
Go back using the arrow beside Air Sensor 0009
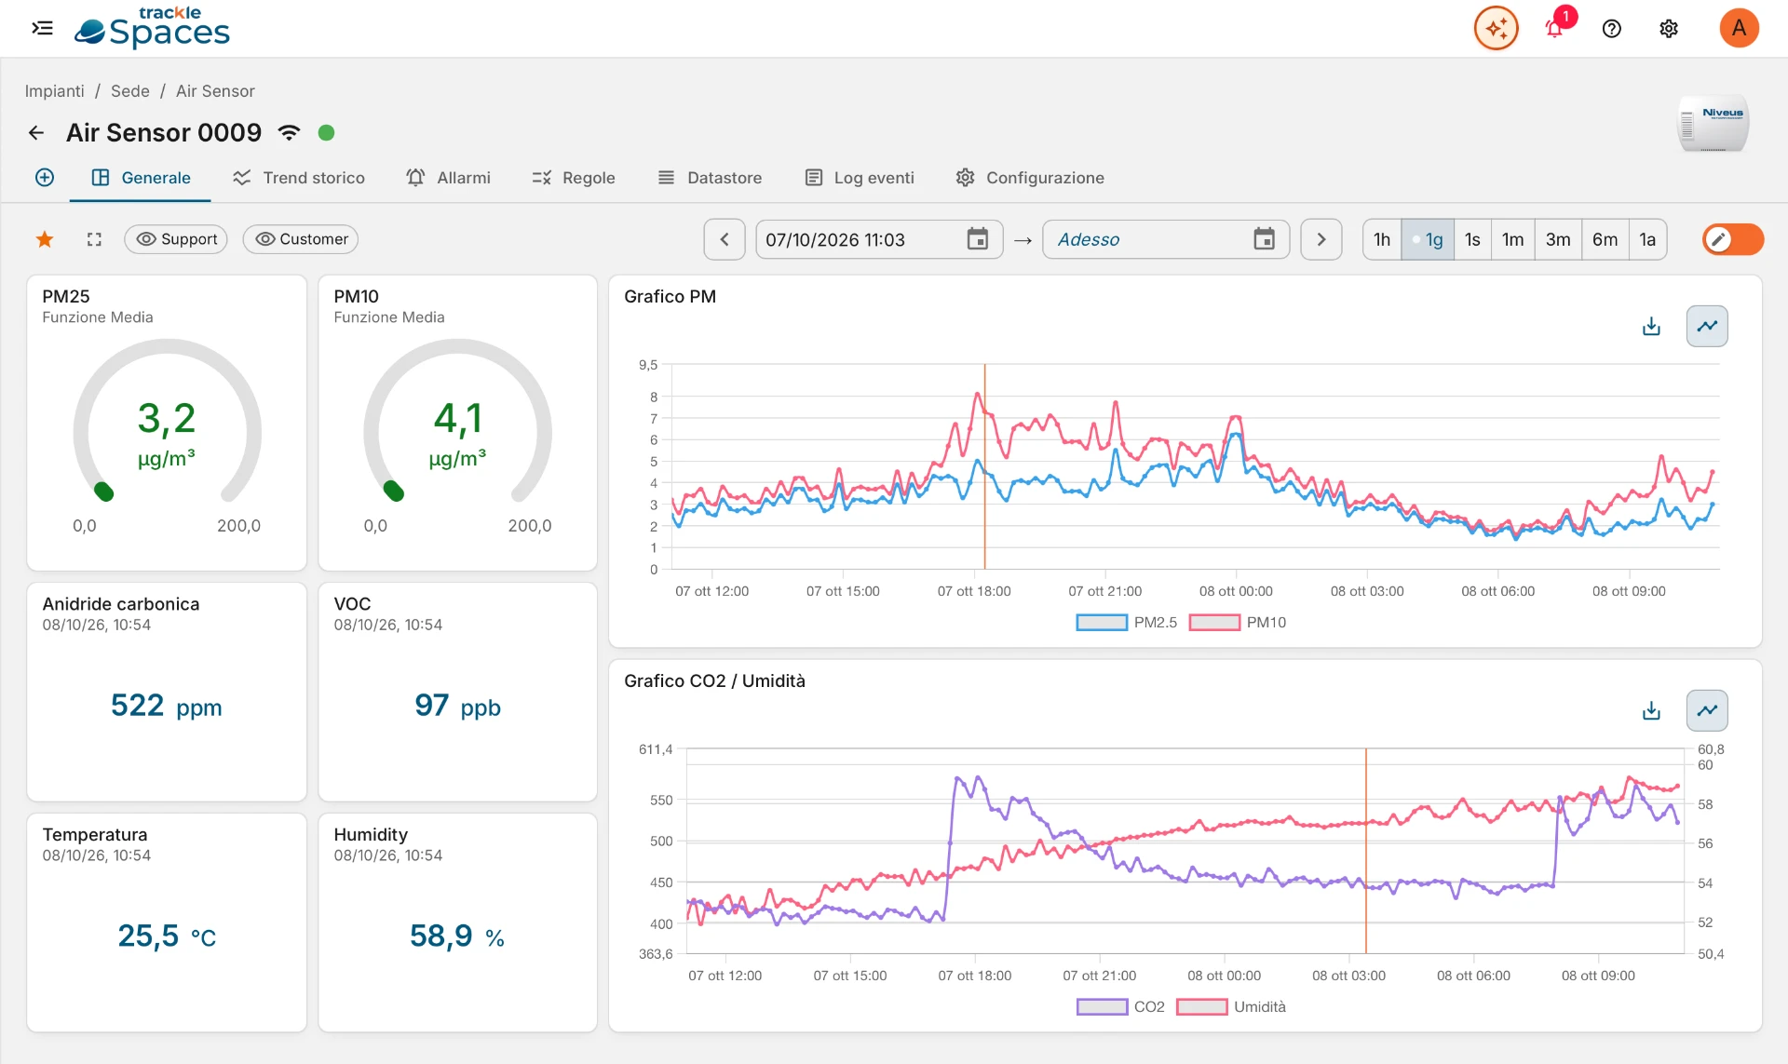click(36, 133)
